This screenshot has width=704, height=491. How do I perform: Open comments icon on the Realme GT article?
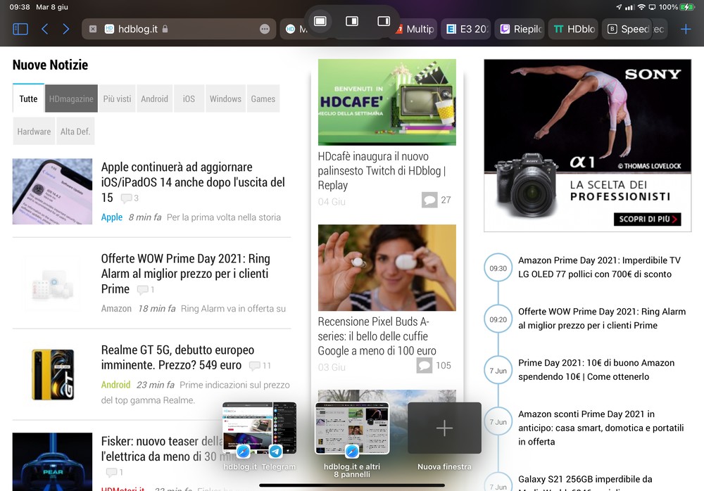255,366
